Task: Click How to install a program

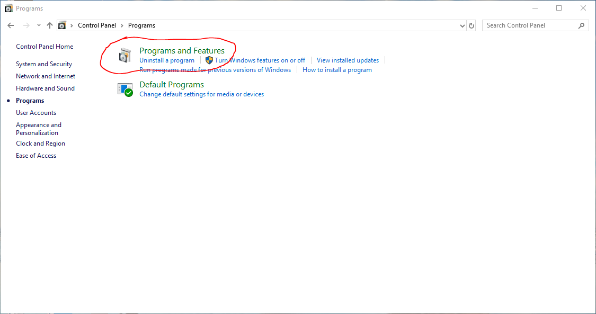Action: [x=337, y=70]
